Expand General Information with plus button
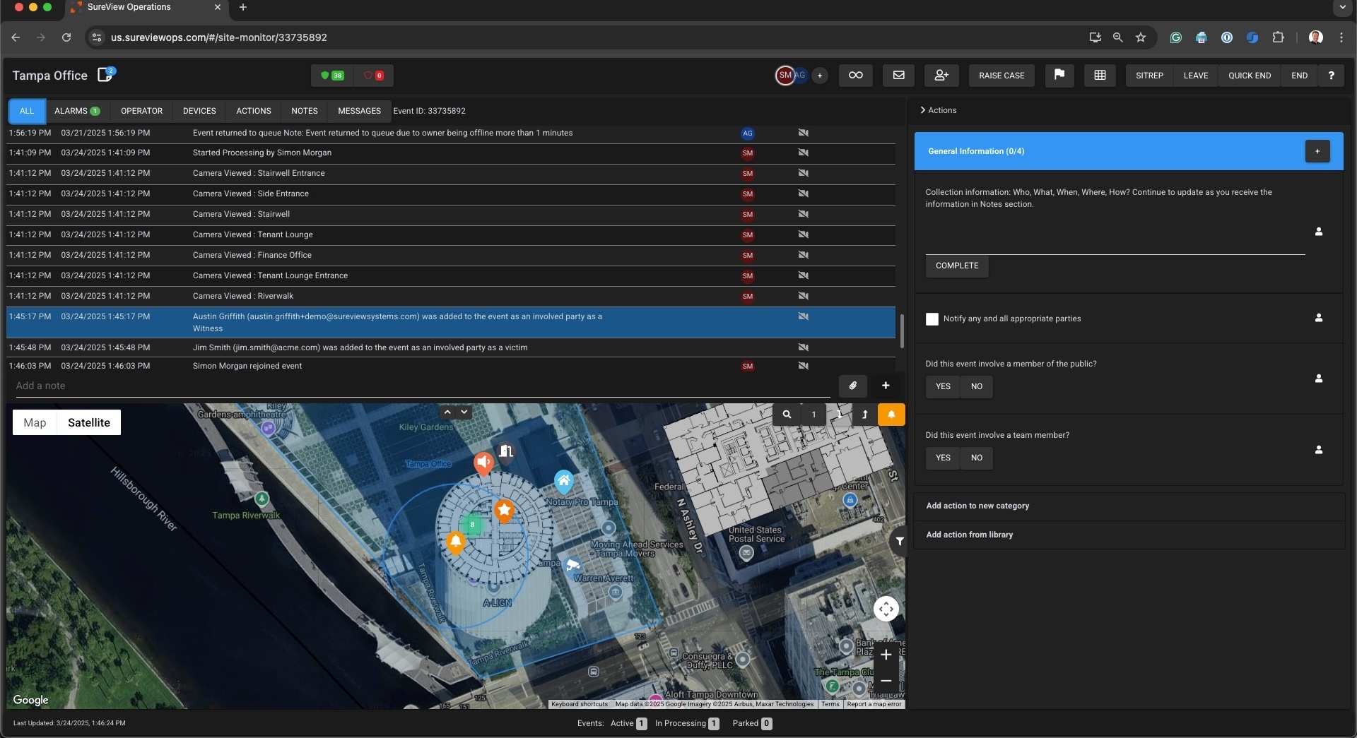 point(1317,151)
